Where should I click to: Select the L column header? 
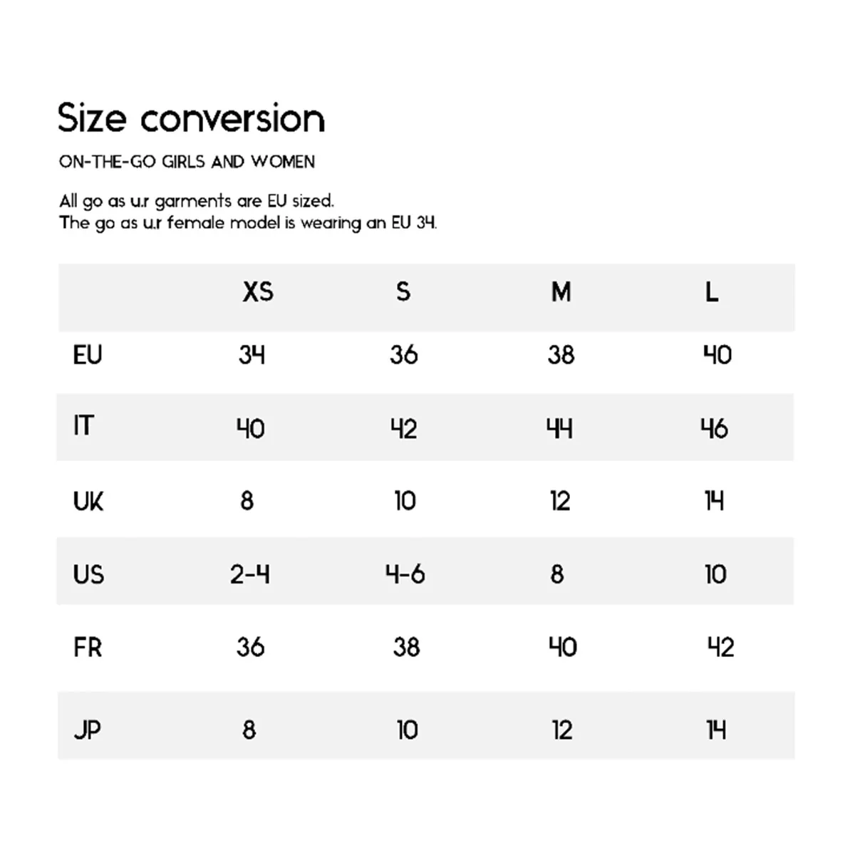point(712,291)
